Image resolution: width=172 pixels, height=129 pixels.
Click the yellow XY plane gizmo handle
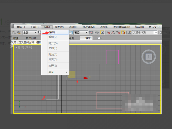(x=72, y=75)
